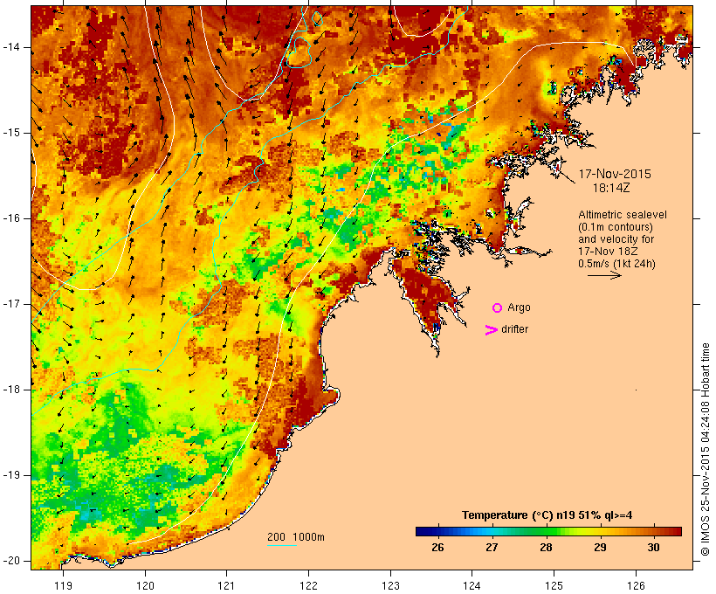Image resolution: width=716 pixels, height=594 pixels.
Task: Click latitude axis label -17
Action: (x=11, y=304)
